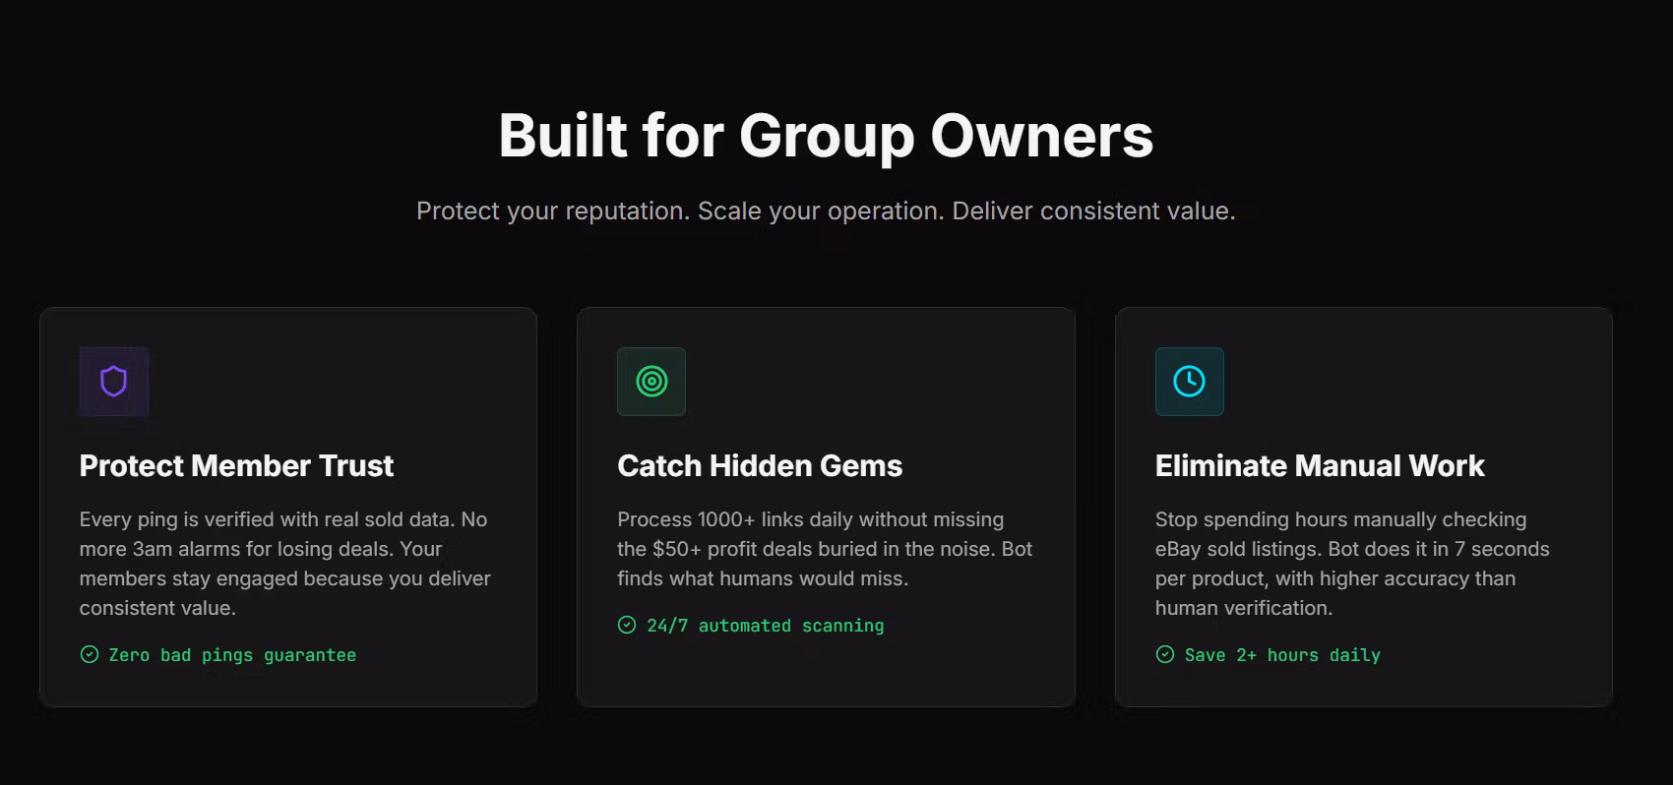
Task: Click the Every ping is verified paragraph
Action: 285,564
